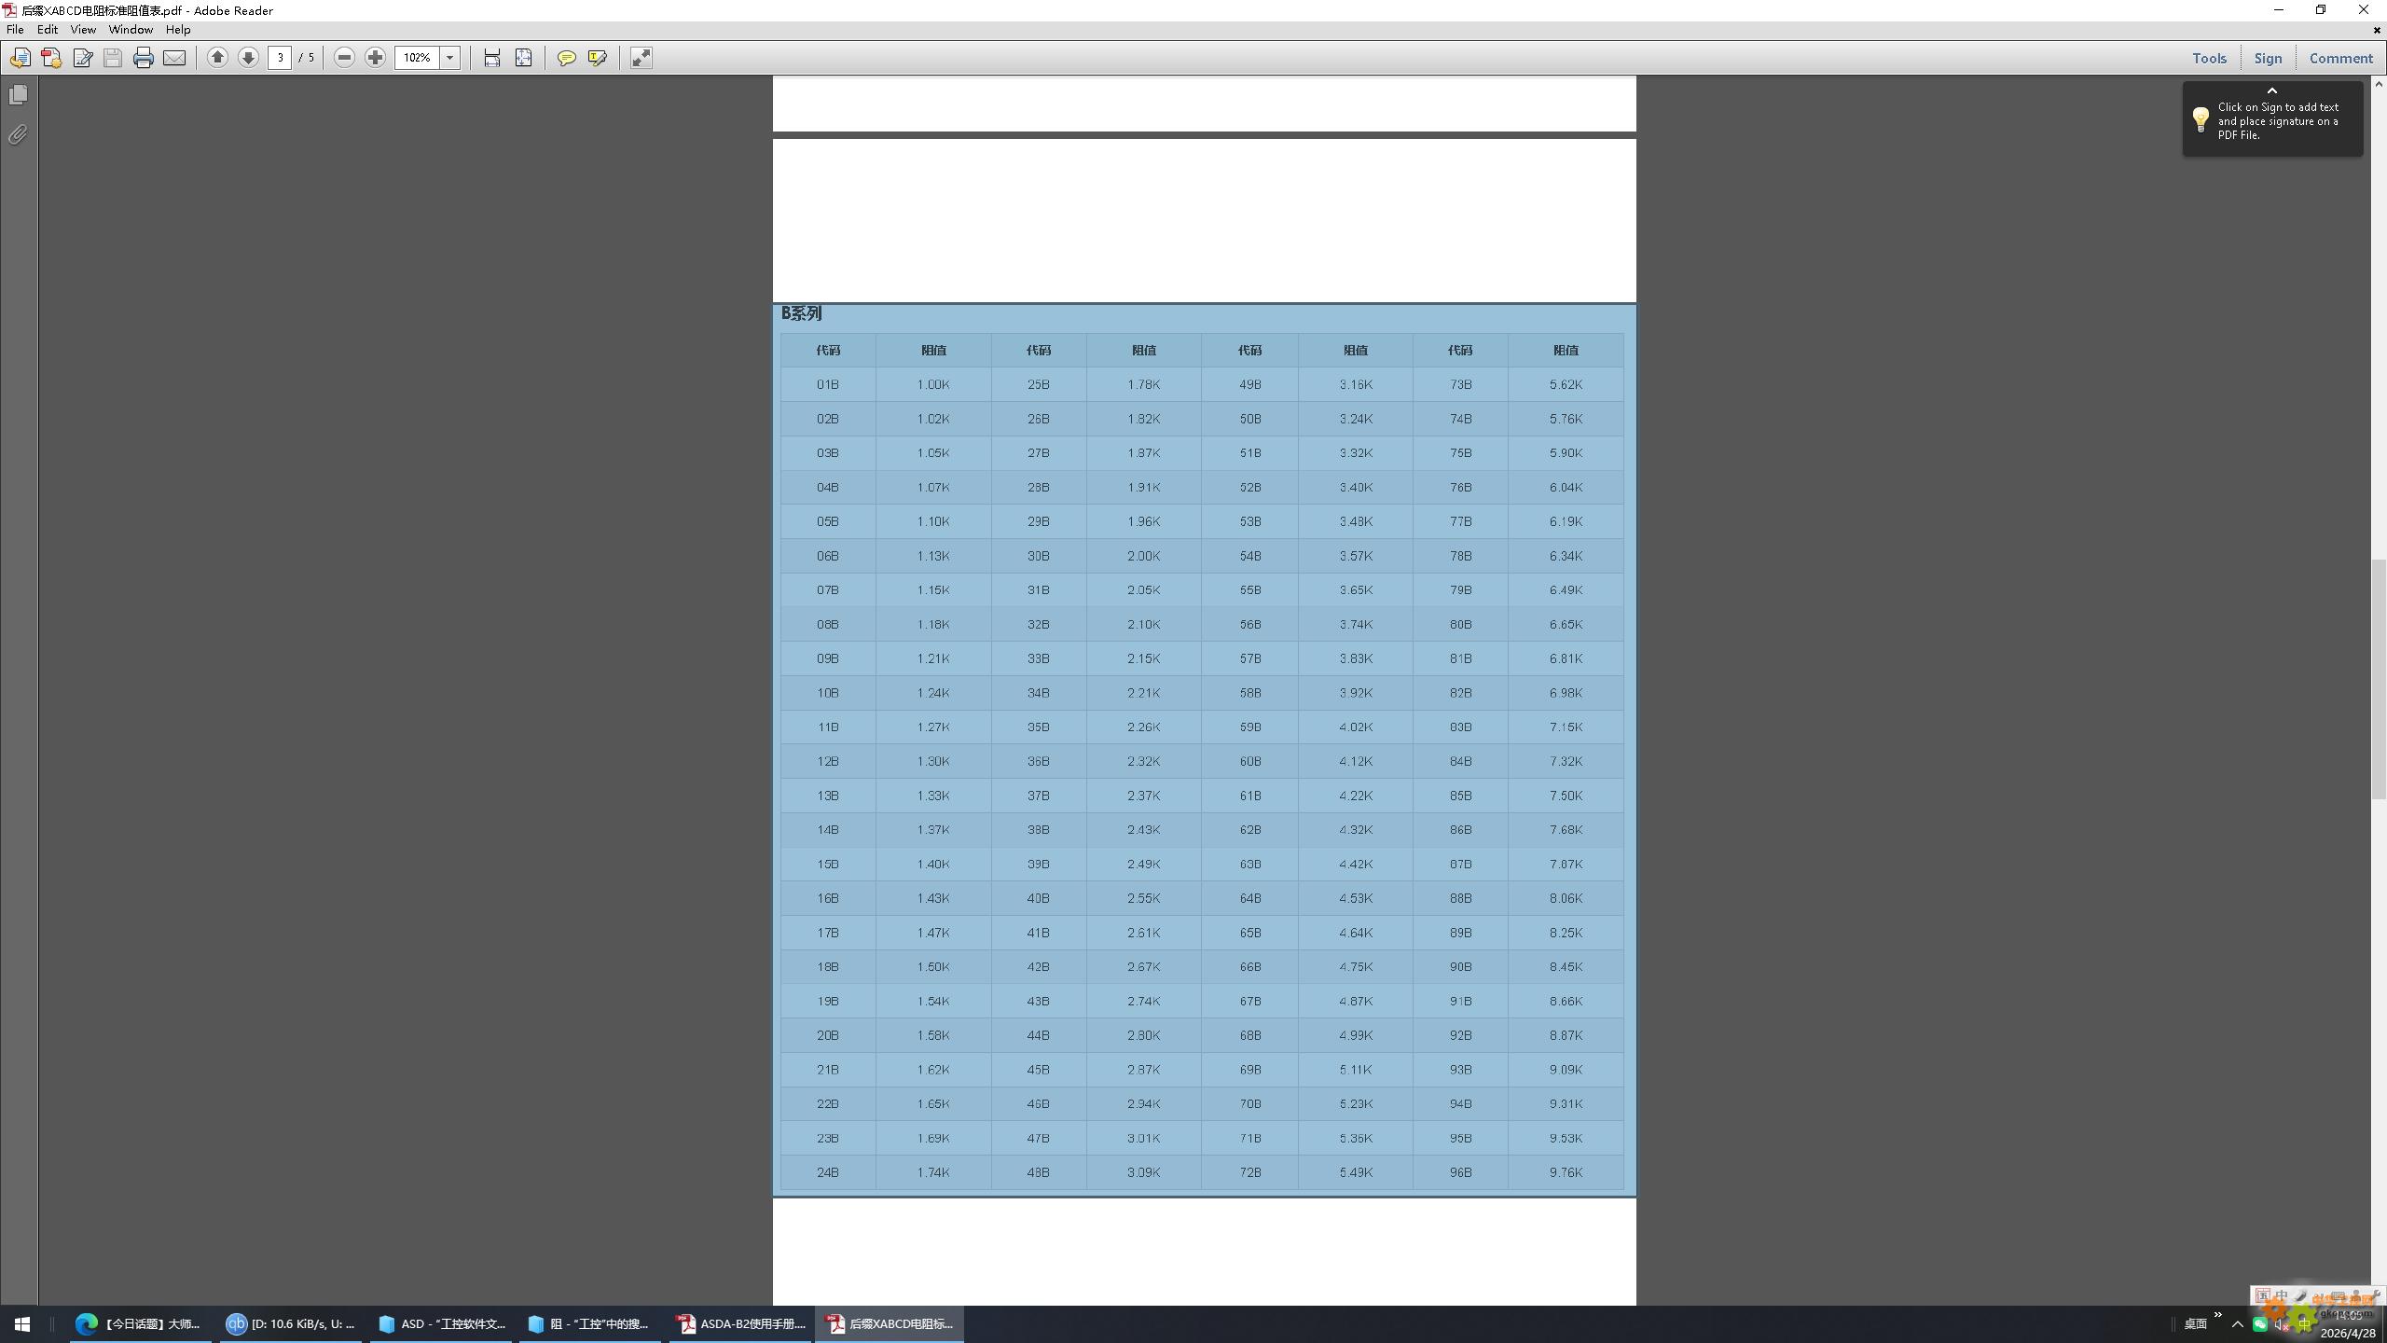Open the View menu

tap(83, 30)
